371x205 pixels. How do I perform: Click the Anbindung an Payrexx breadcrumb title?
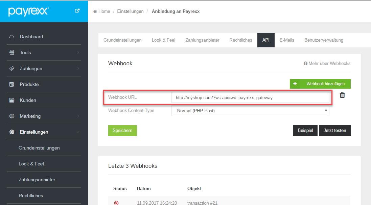point(176,12)
